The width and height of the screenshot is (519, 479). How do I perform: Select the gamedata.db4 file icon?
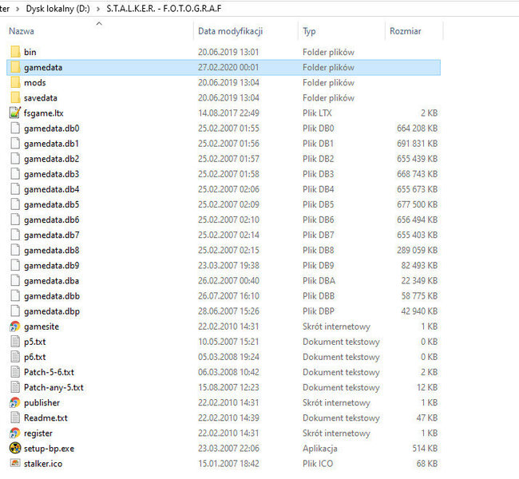[15, 189]
